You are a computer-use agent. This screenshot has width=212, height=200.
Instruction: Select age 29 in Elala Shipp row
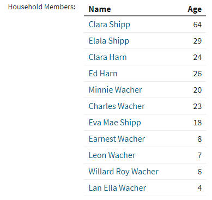197,41
